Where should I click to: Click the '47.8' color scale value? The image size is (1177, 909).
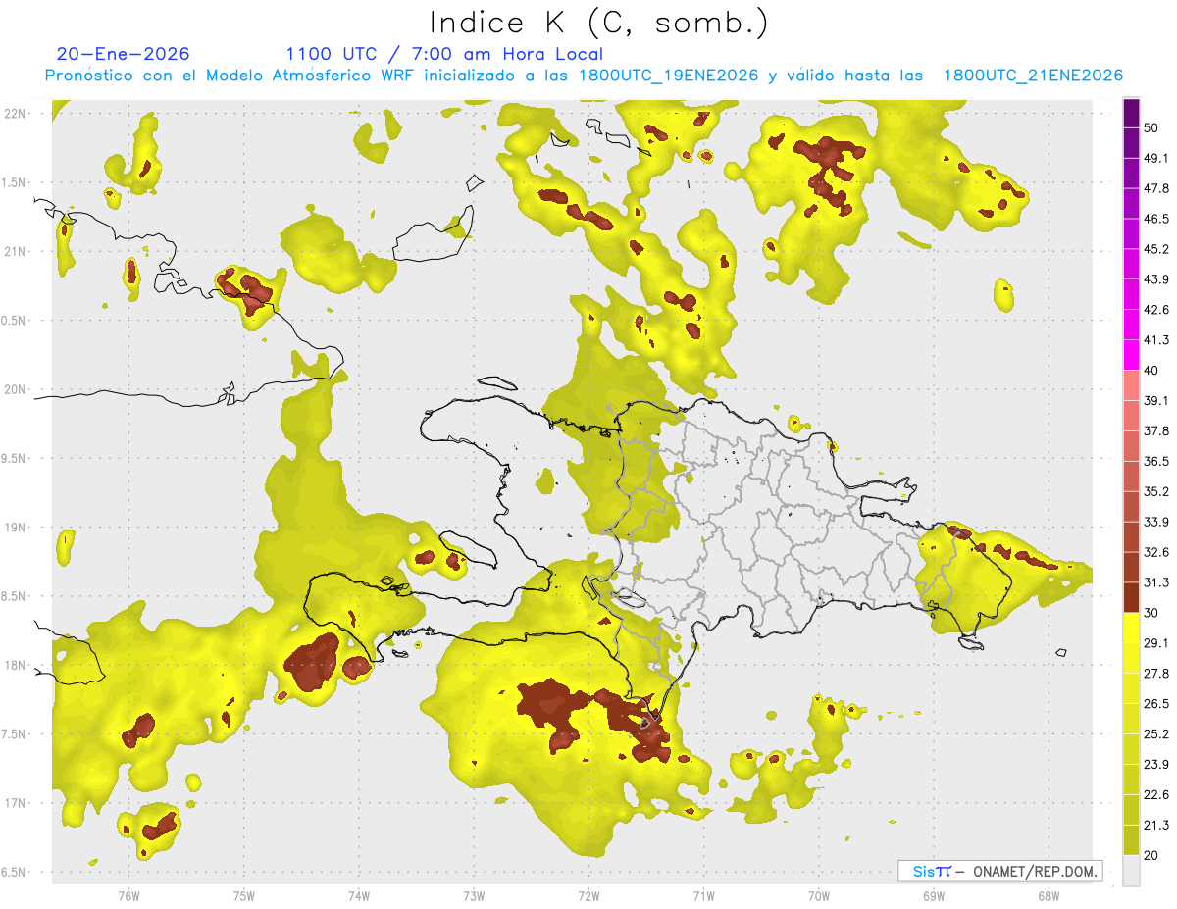[1156, 188]
